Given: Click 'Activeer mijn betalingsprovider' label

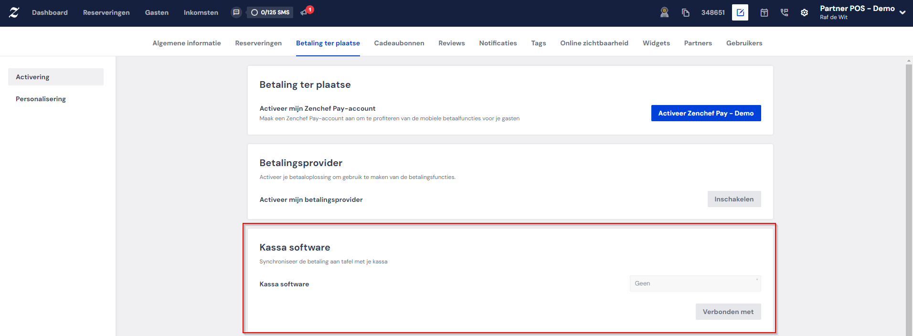Looking at the screenshot, I should click(x=311, y=199).
